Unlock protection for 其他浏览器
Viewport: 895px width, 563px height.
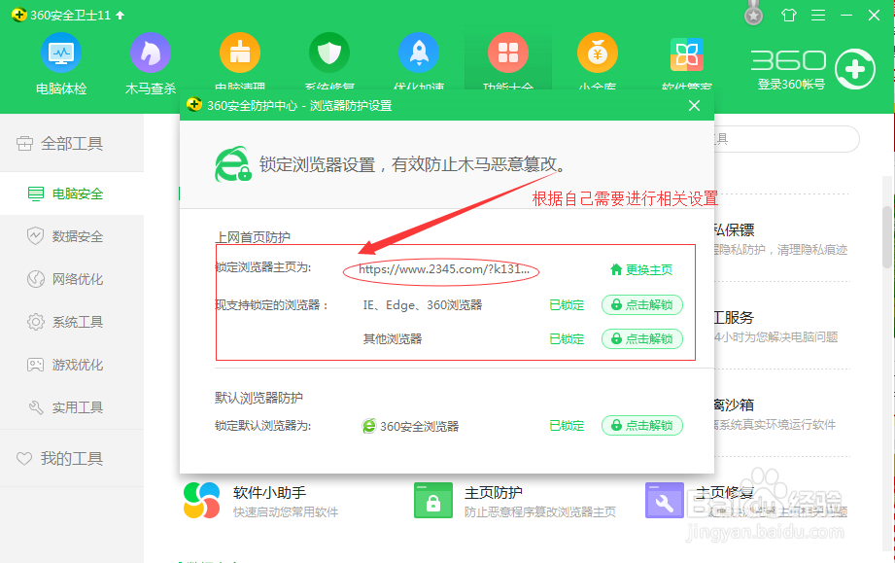(642, 338)
